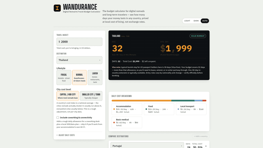Click the Daily Cost Breakdown heading
Image resolution: width=263 pixels, height=148 pixels.
pyautogui.click(x=122, y=96)
